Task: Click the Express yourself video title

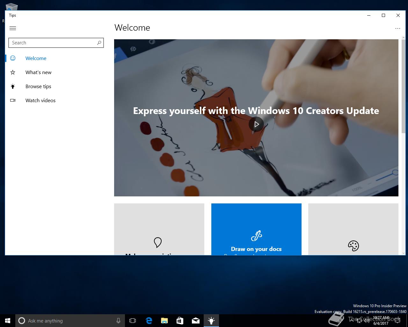Action: (256, 110)
